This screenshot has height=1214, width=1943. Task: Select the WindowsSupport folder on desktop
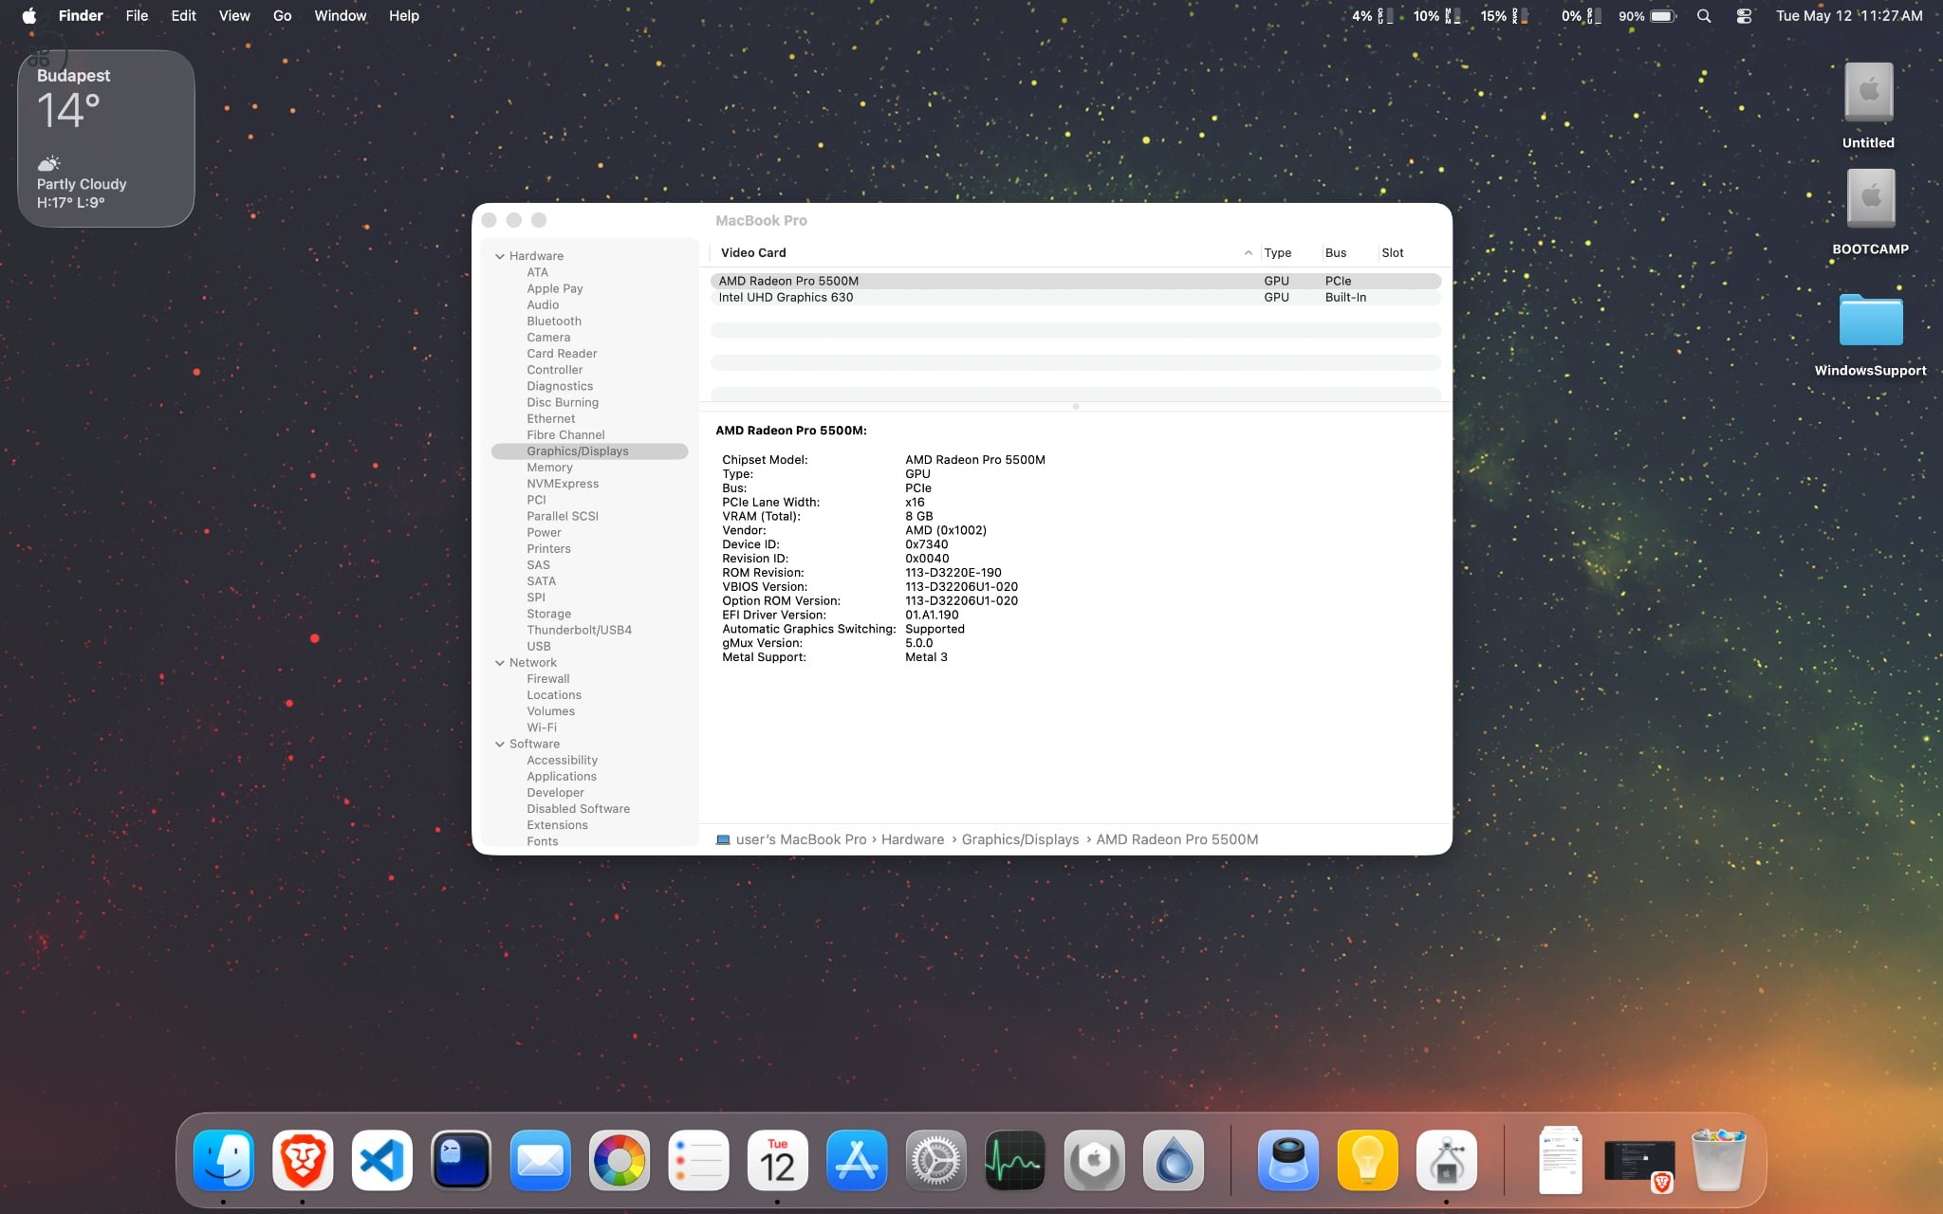1870,334
